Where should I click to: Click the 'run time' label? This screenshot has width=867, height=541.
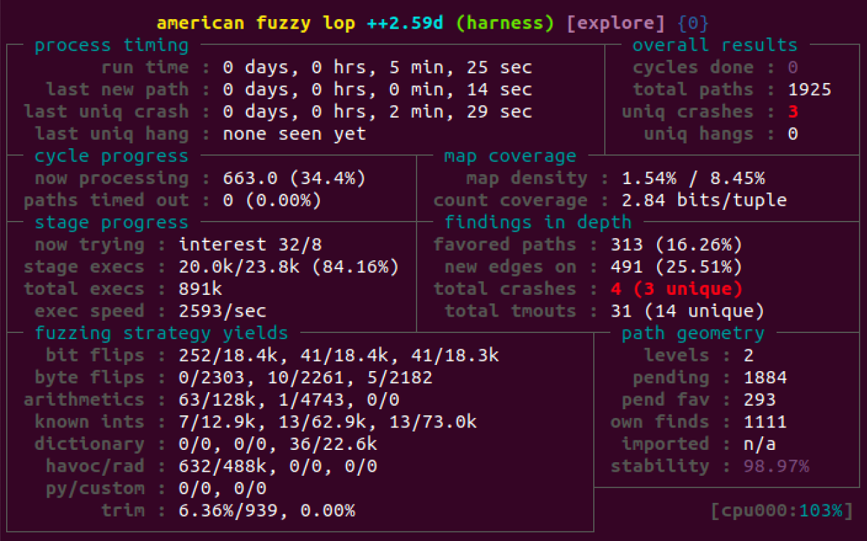pos(145,67)
